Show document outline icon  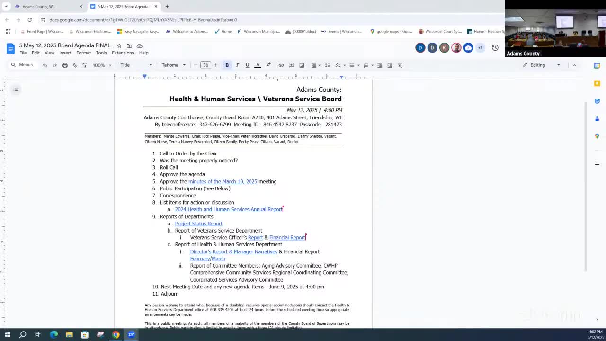tap(16, 90)
